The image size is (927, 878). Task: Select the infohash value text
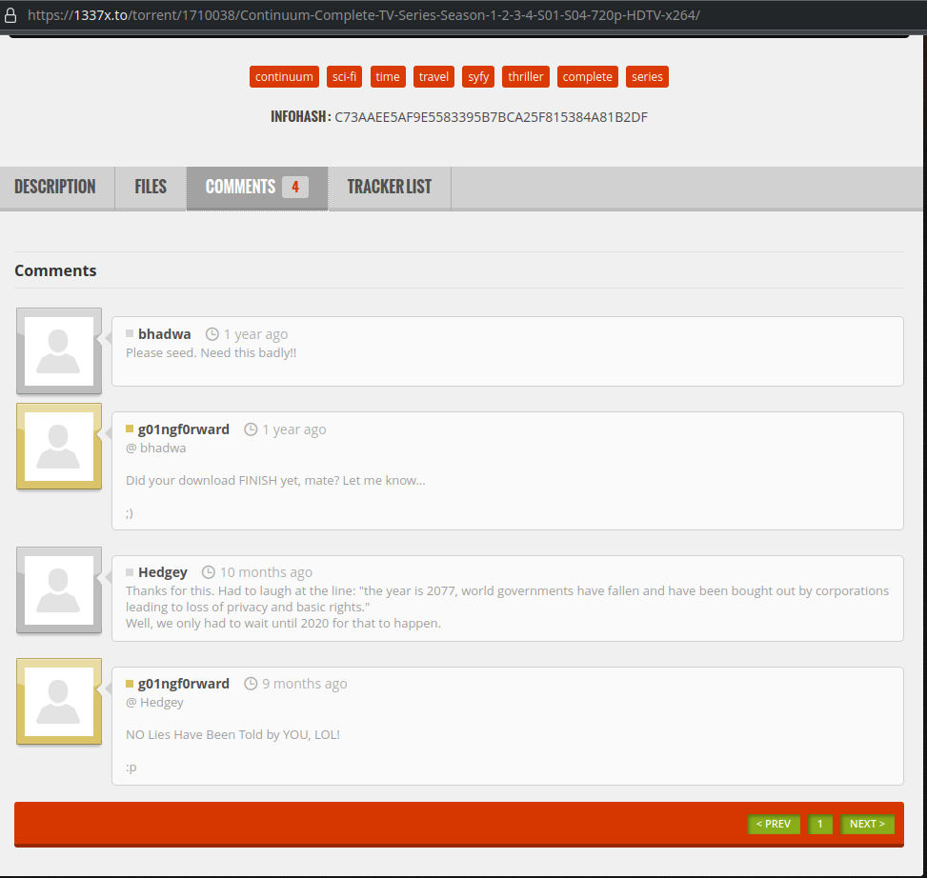point(492,117)
